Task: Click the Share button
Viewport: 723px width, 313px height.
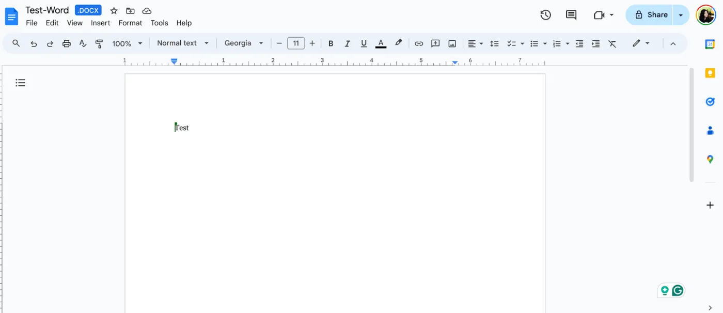Action: click(651, 14)
